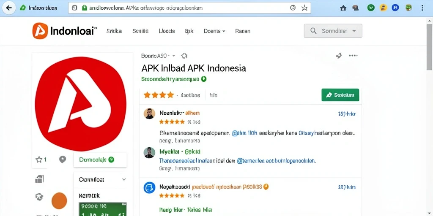This screenshot has height=216, width=433.
Task: Click the @ihin 110k mention link
Action: (x=245, y=133)
